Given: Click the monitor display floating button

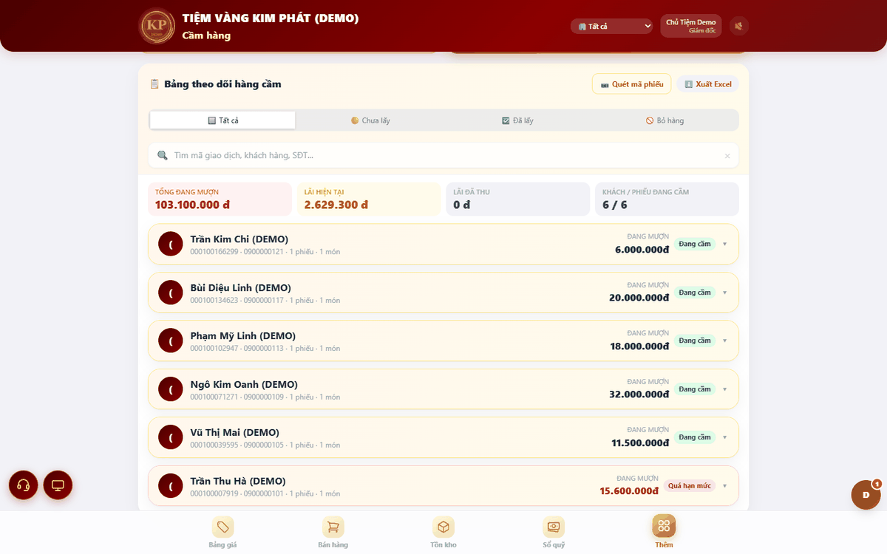Looking at the screenshot, I should [58, 485].
